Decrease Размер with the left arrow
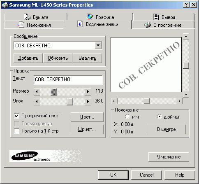The height and width of the screenshot is (184, 199). click(x=37, y=91)
